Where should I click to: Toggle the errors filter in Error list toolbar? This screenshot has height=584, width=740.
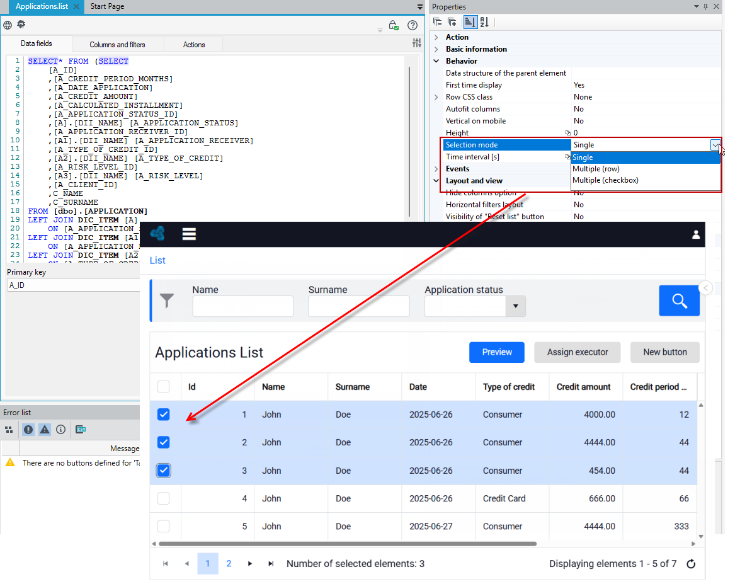pos(28,430)
